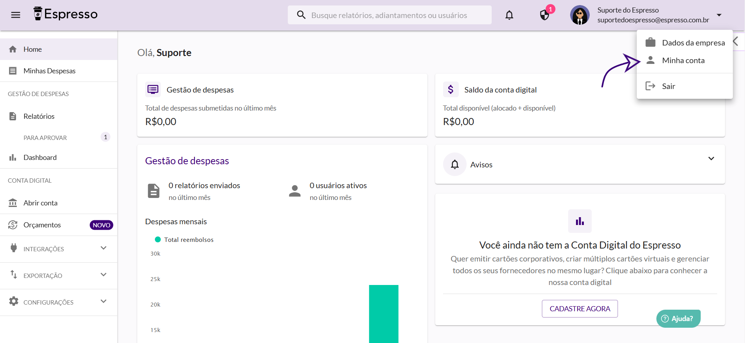The image size is (745, 343).
Task: Click the Conta Digital chart icon
Action: 580,221
